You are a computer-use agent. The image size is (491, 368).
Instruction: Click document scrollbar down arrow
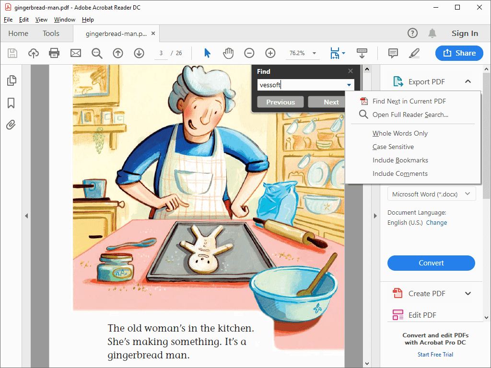tap(367, 364)
